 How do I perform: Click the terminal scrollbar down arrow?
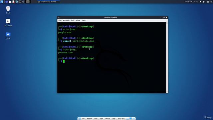pyautogui.click(x=167, y=92)
